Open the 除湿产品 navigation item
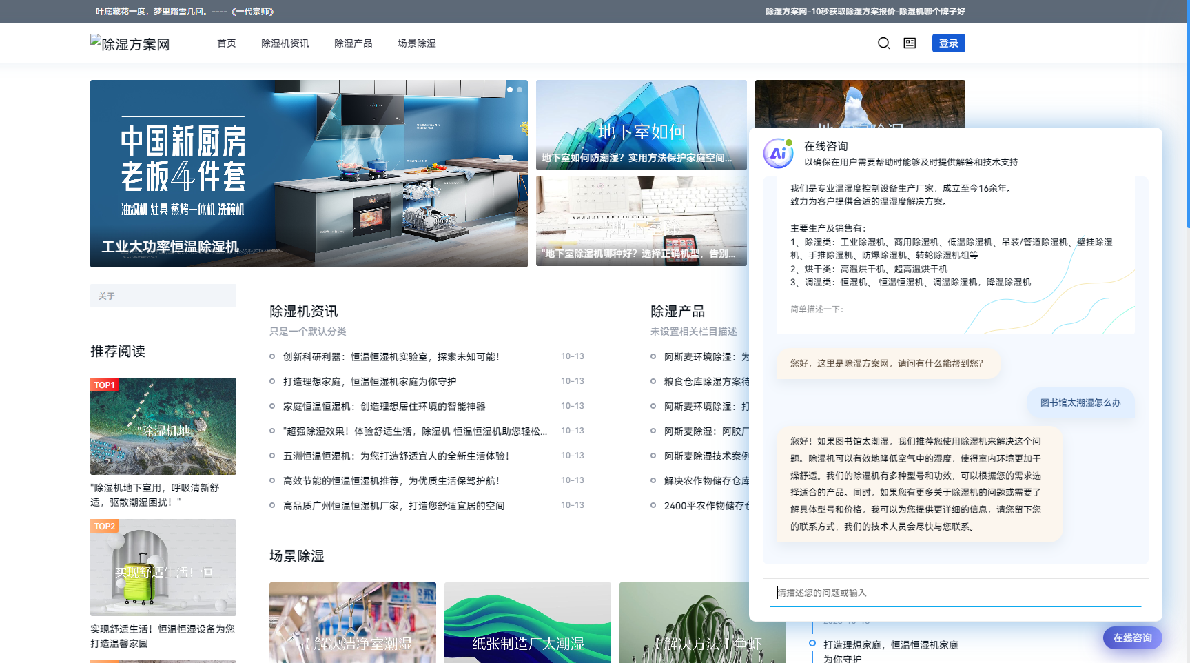The image size is (1190, 663). click(353, 43)
